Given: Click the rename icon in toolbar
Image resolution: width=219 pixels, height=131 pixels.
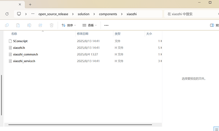Looking at the screenshot, I should (x=29, y=25).
